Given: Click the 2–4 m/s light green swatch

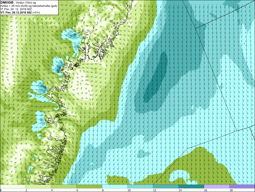Looking at the screenshot, I should click(38, 186).
